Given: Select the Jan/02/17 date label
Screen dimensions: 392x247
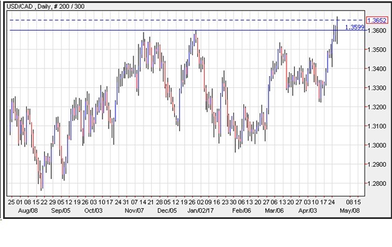Looking at the screenshot, I should (x=200, y=211).
